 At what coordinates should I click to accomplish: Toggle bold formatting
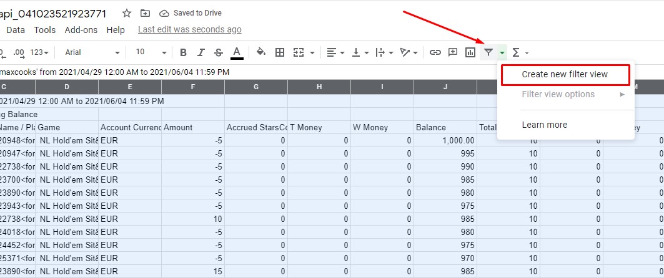pyautogui.click(x=183, y=52)
